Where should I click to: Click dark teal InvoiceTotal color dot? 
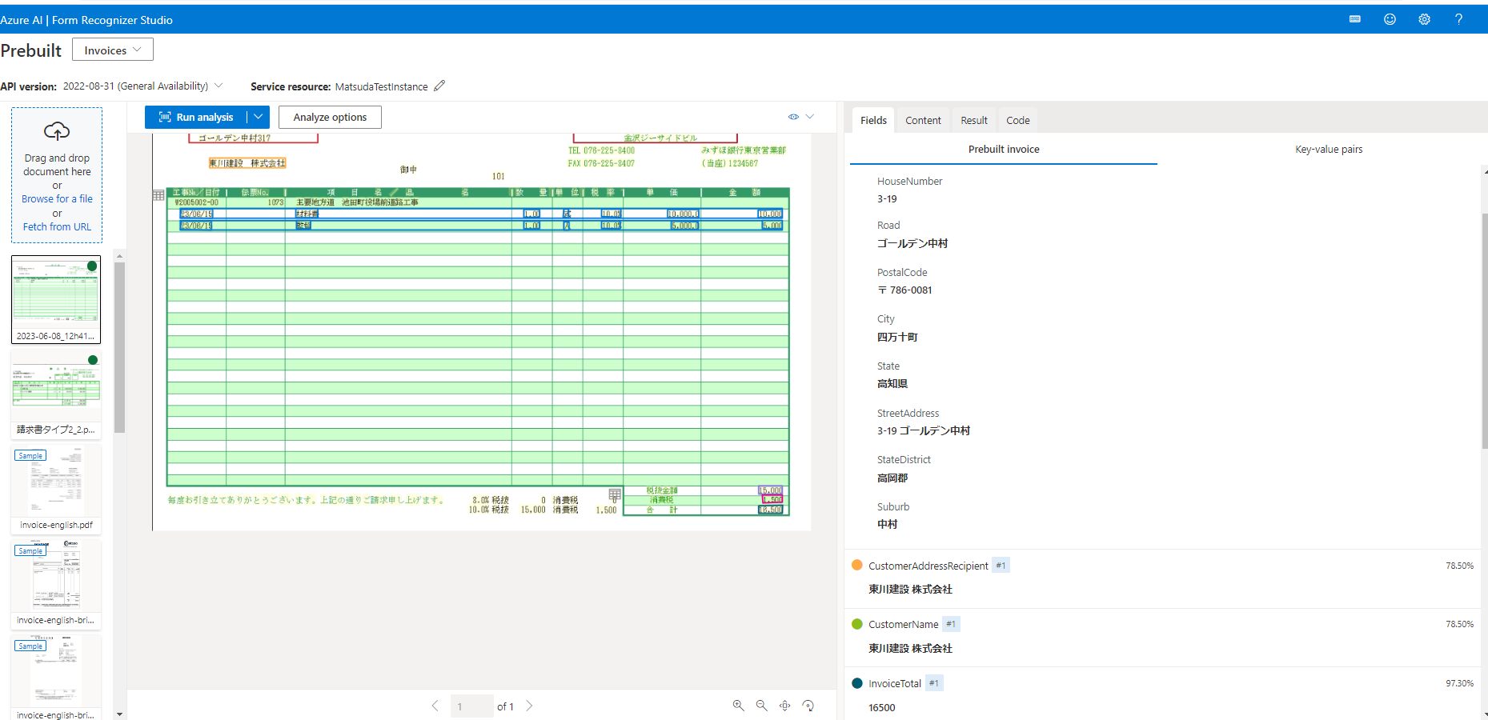coord(857,683)
